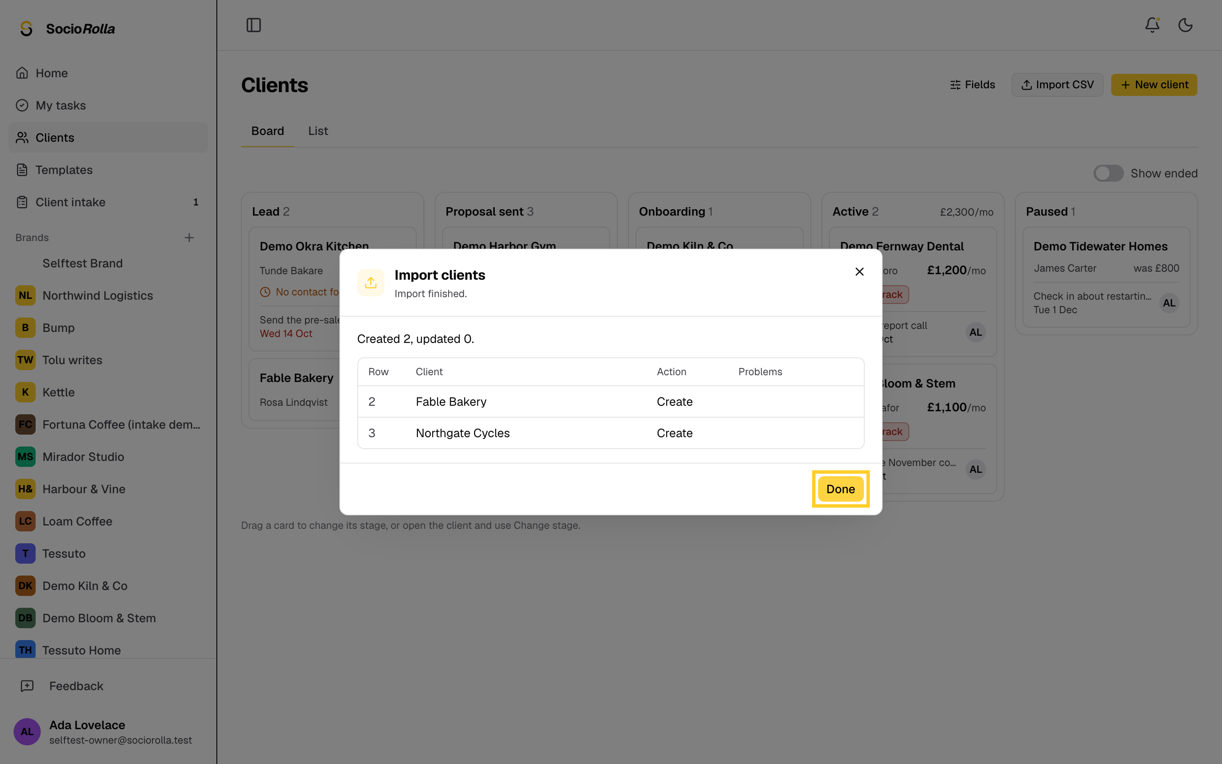Click the H& Harbour & Vine avatar
1222x764 pixels.
(x=25, y=489)
